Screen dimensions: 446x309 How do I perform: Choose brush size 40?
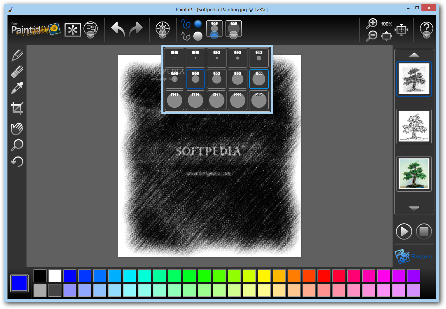(x=174, y=79)
